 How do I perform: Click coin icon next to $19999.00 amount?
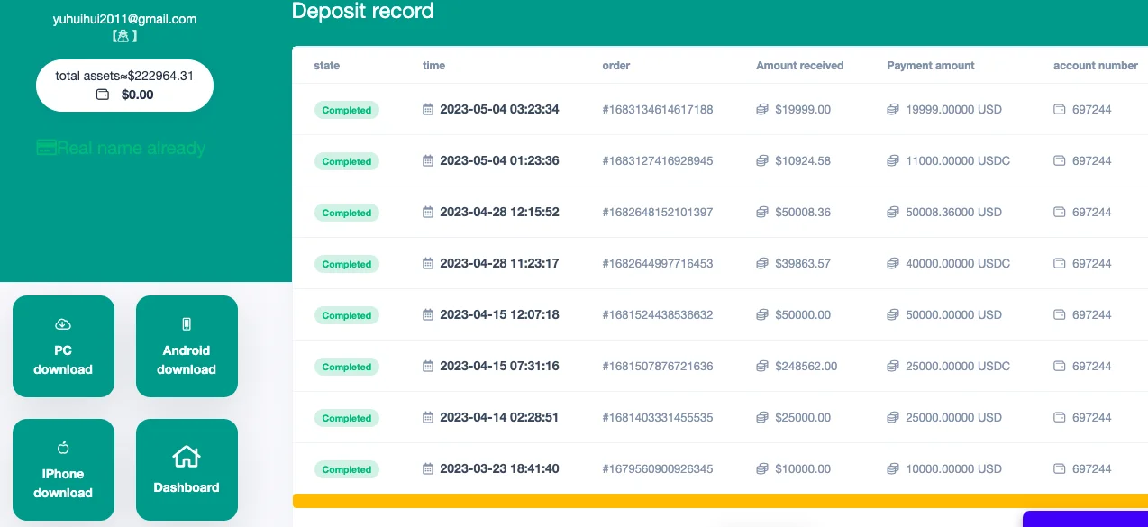pyautogui.click(x=762, y=110)
